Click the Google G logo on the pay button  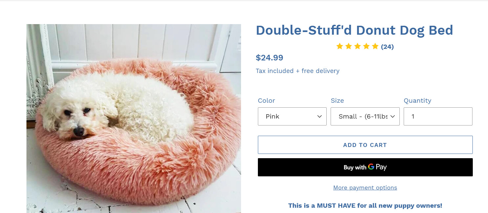[x=371, y=167]
